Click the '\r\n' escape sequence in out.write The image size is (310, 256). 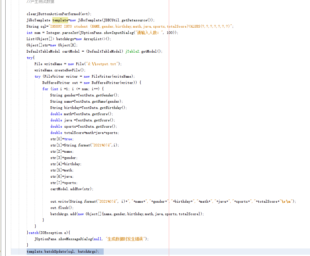coord(286,201)
